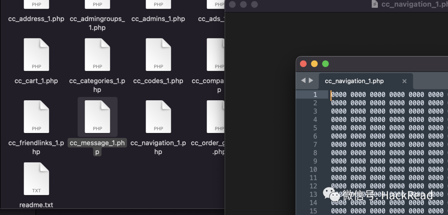448x215 pixels.
Task: Select the cc_categories_1.php file icon
Action: tap(97, 54)
